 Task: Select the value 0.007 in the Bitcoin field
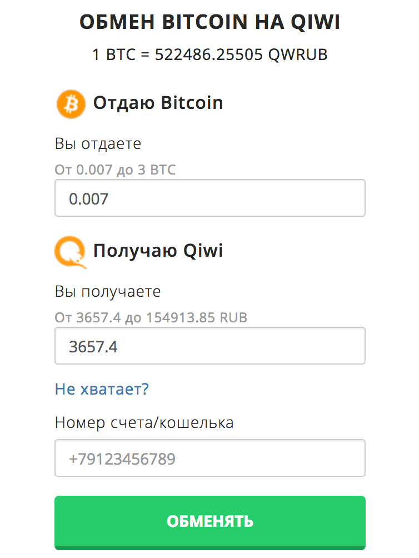click(x=88, y=198)
